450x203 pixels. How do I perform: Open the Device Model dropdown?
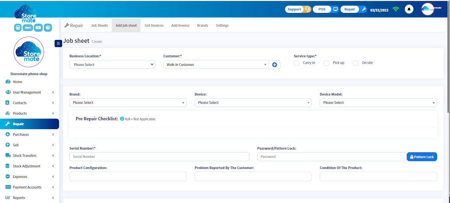pyautogui.click(x=378, y=102)
